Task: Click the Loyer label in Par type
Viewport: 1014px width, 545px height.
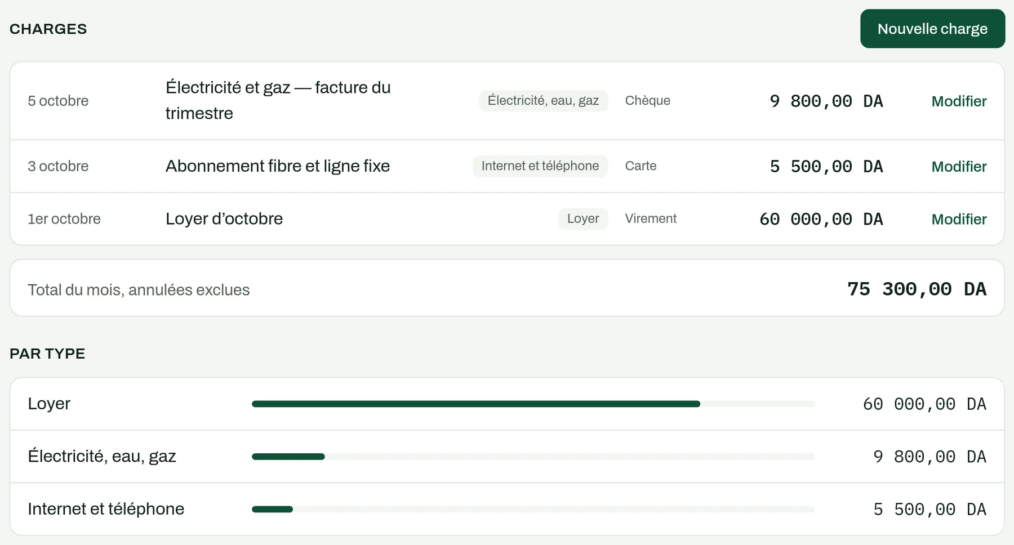Action: (49, 404)
